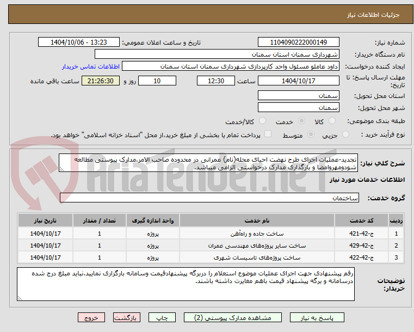Click ساخت پروژه‌های تاسیسات شهری cell

point(257,257)
